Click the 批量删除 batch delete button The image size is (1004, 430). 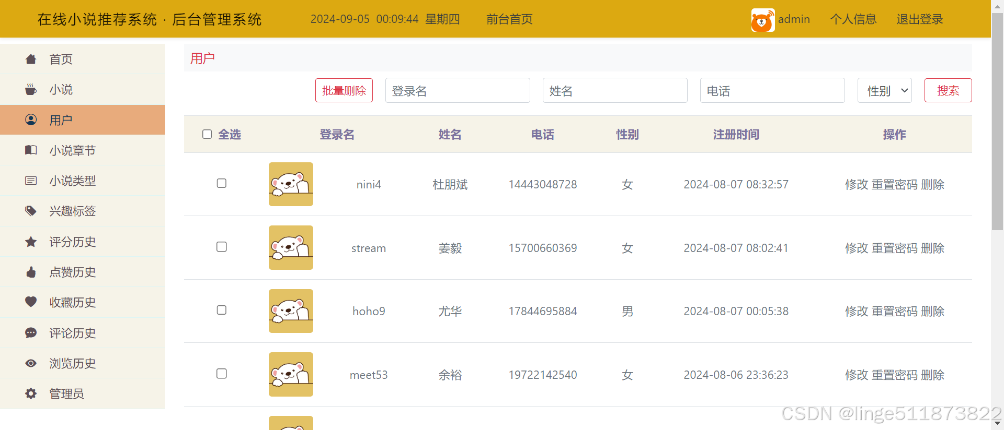click(x=344, y=90)
